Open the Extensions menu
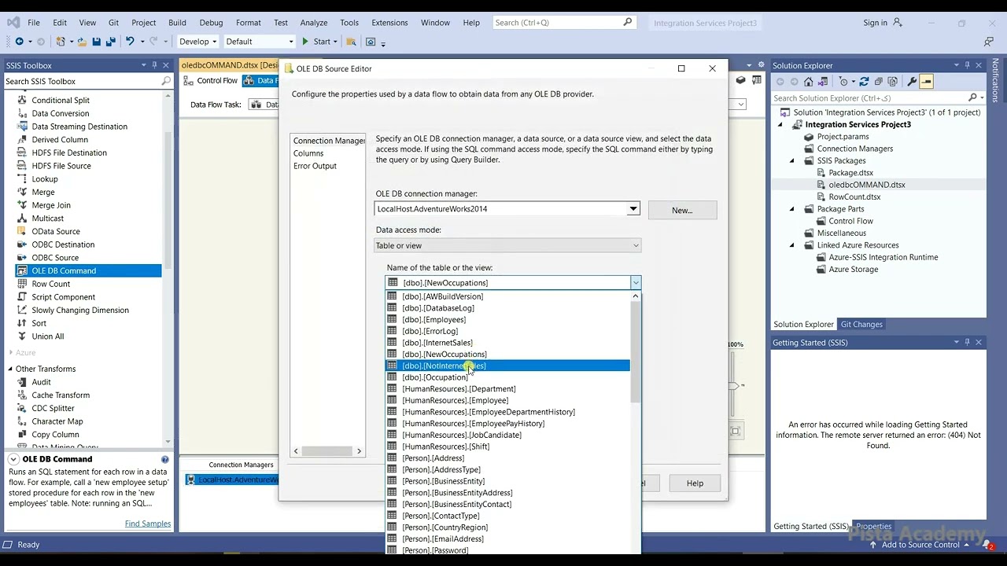 [389, 23]
